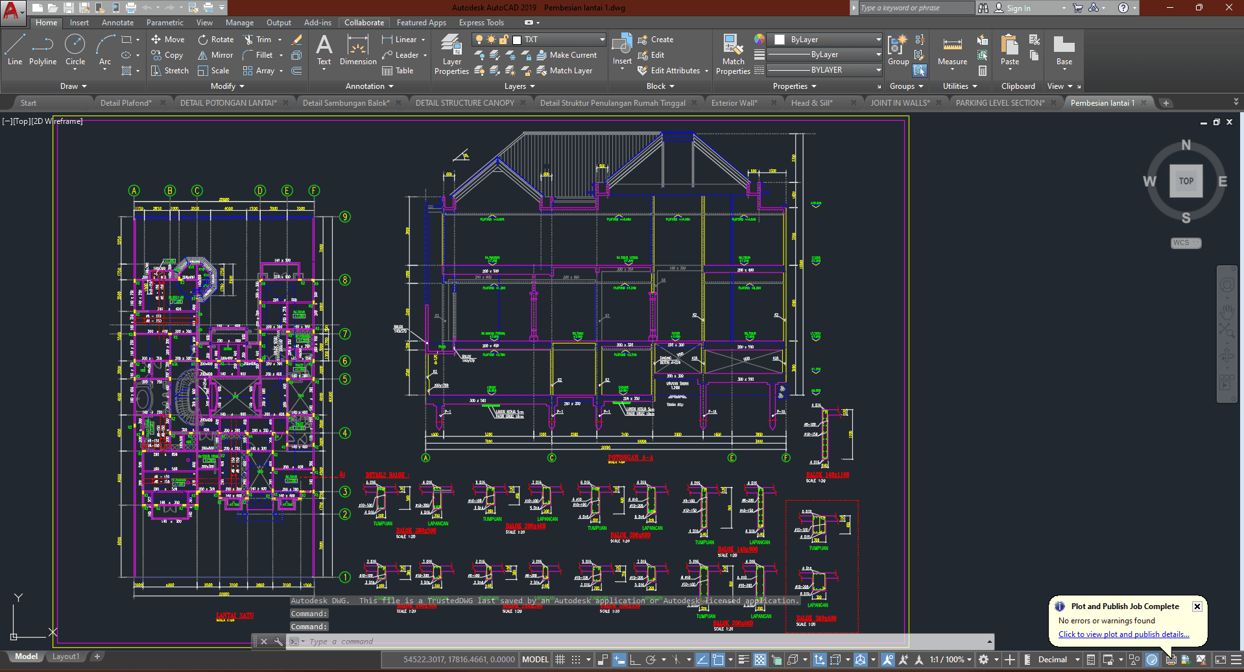The image size is (1244, 672).
Task: Toggle snap mode in status bar
Action: click(x=576, y=660)
